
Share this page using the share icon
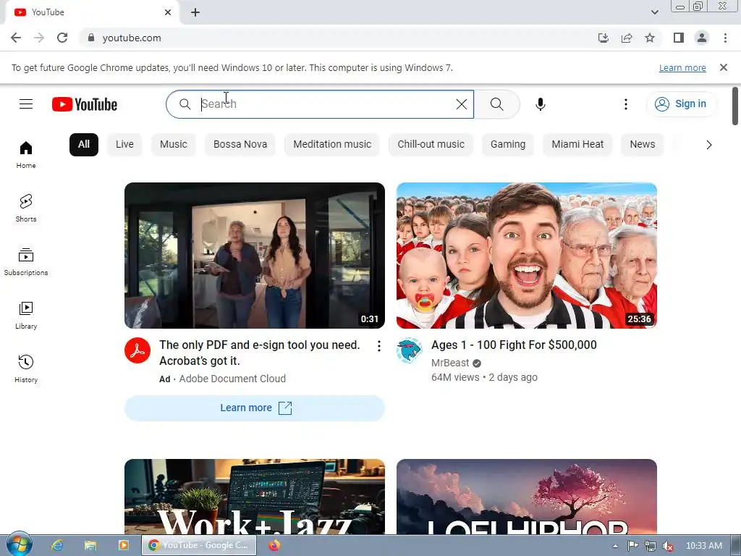[x=627, y=38]
